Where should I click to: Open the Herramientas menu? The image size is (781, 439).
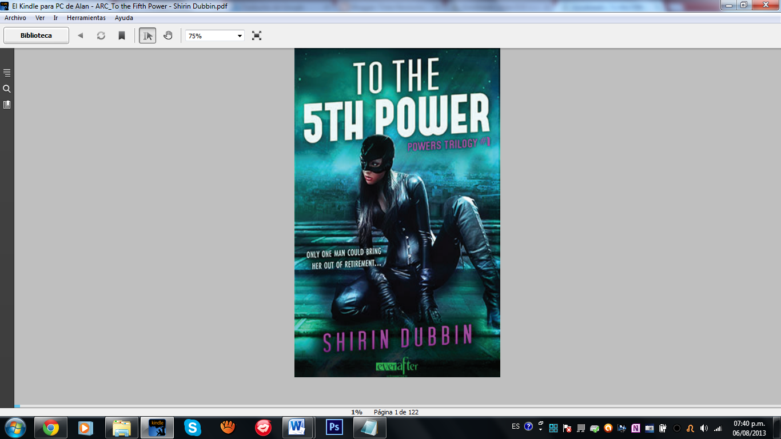tap(86, 18)
